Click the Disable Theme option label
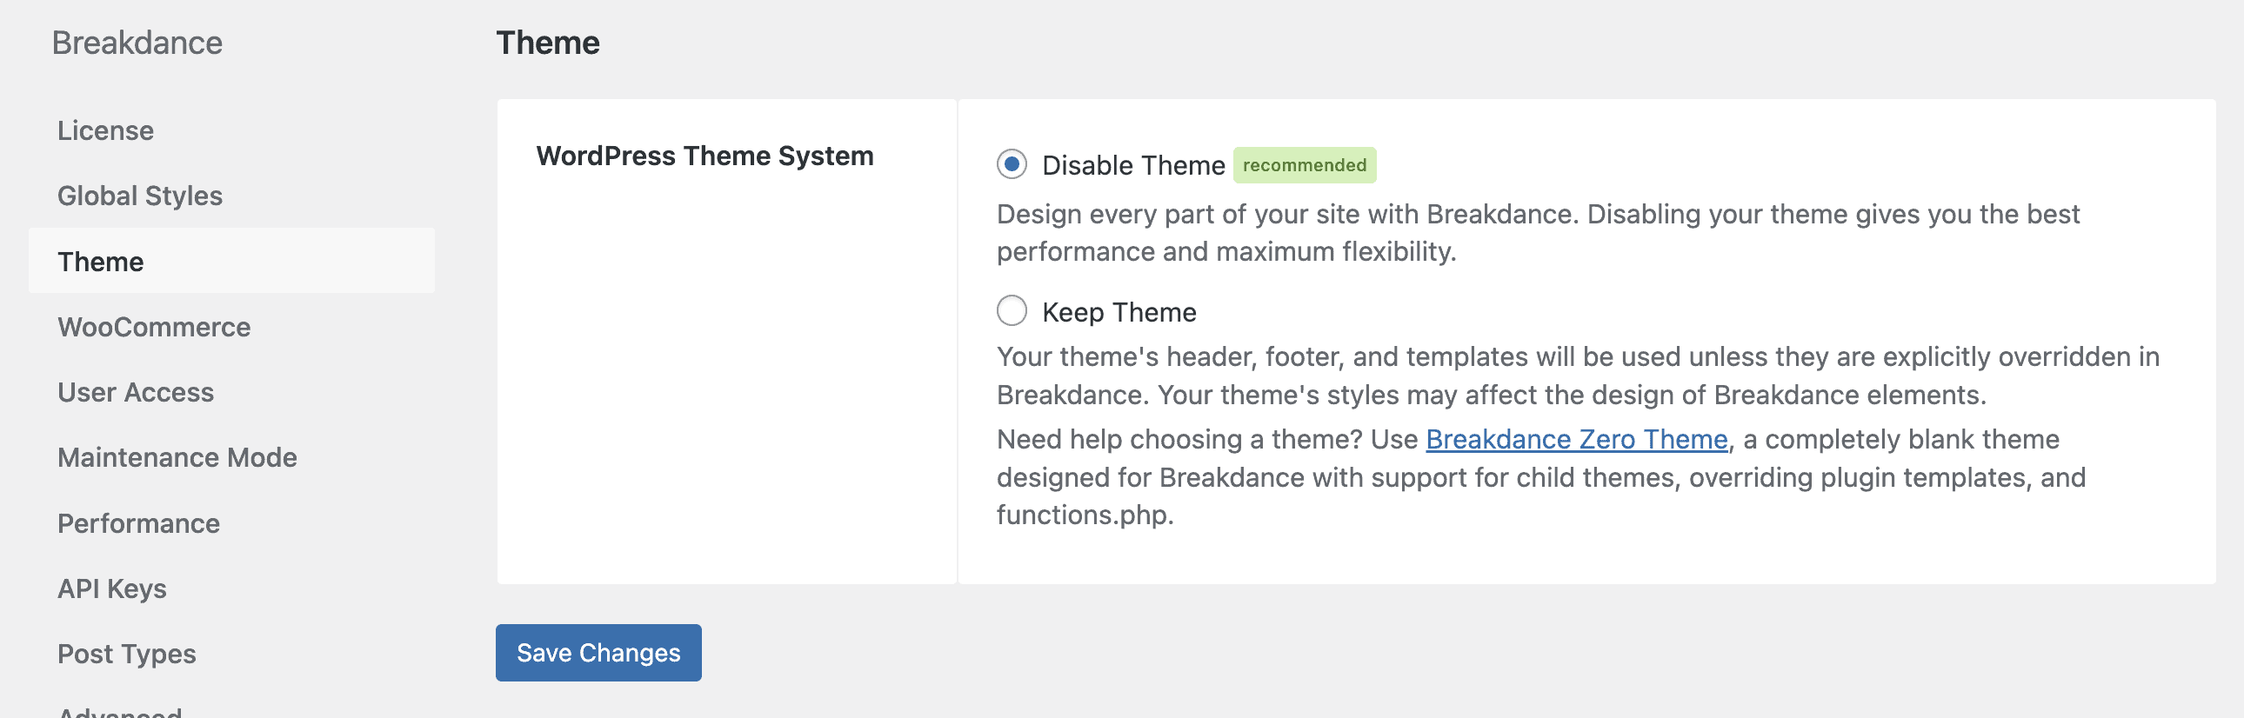This screenshot has height=718, width=2244. coord(1132,165)
